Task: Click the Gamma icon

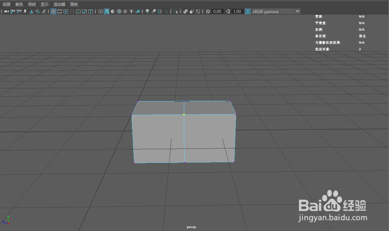Action: tap(228, 11)
